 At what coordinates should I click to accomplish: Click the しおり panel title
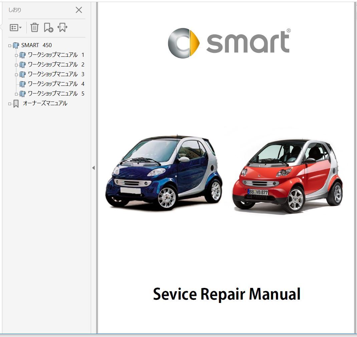coord(15,10)
